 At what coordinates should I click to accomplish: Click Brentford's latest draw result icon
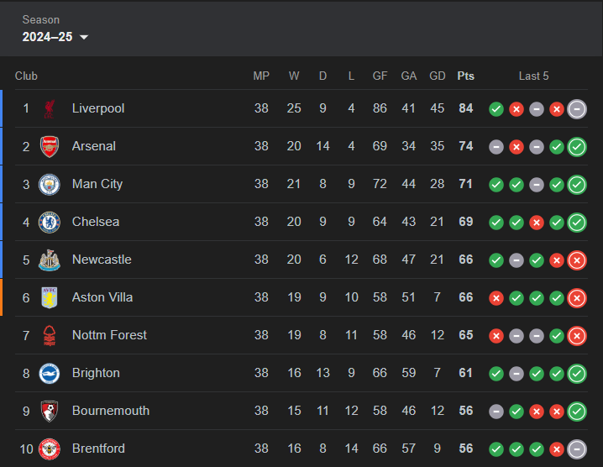tap(577, 449)
